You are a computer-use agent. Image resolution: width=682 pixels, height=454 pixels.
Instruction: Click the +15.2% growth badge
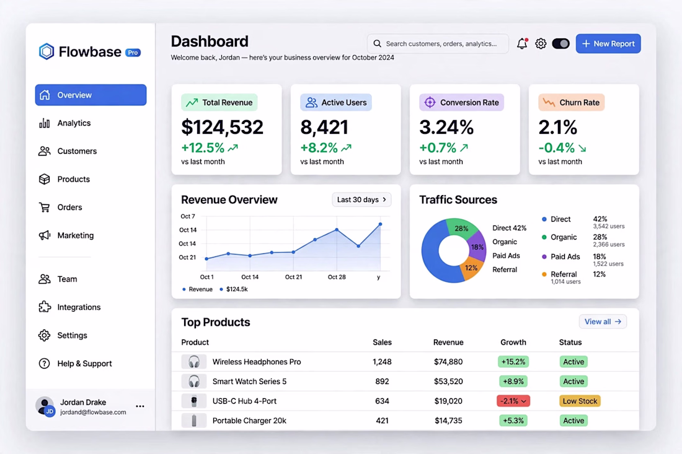point(513,362)
